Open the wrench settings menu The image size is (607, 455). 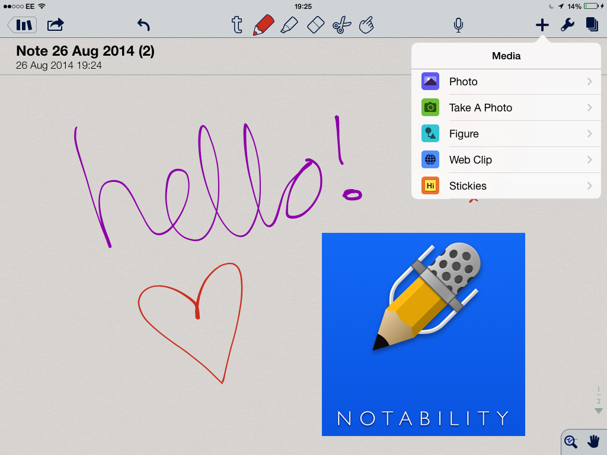567,25
